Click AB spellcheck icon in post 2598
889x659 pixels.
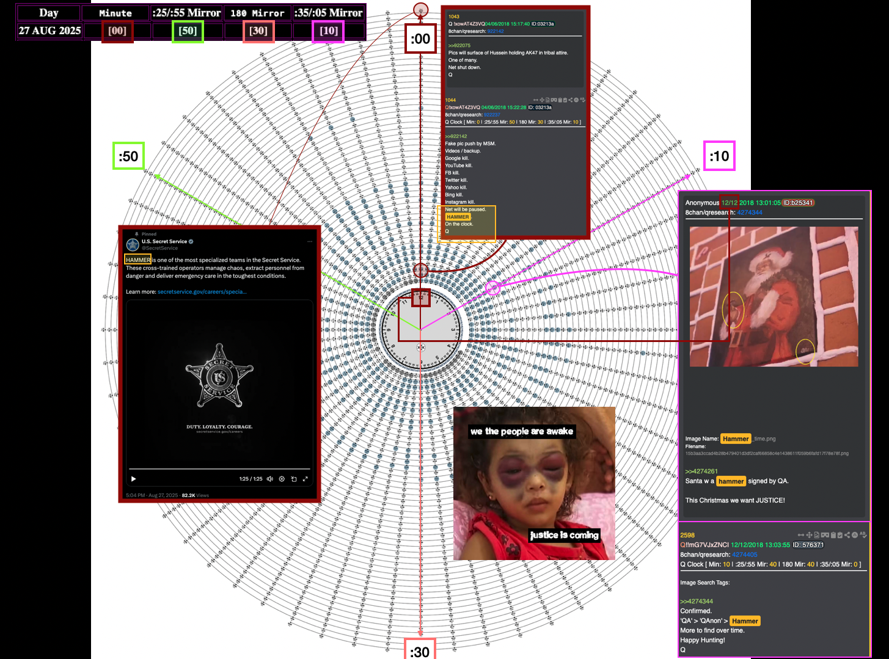pyautogui.click(x=863, y=535)
